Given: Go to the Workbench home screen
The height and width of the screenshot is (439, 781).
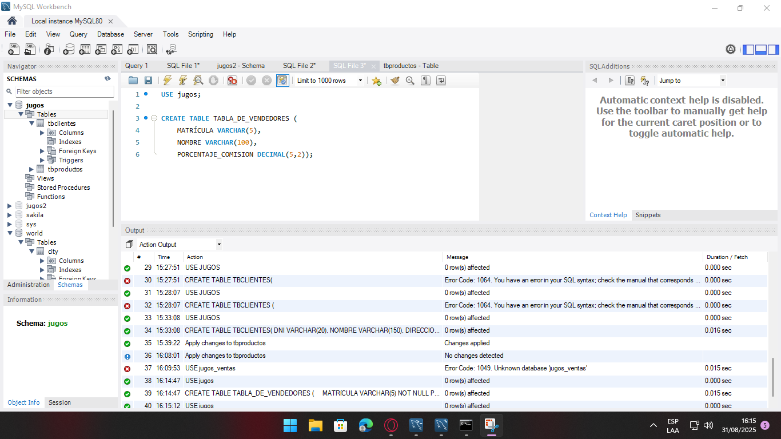Looking at the screenshot, I should tap(11, 21).
